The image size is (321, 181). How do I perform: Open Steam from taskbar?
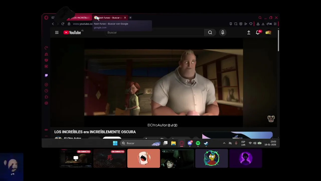click(206, 143)
